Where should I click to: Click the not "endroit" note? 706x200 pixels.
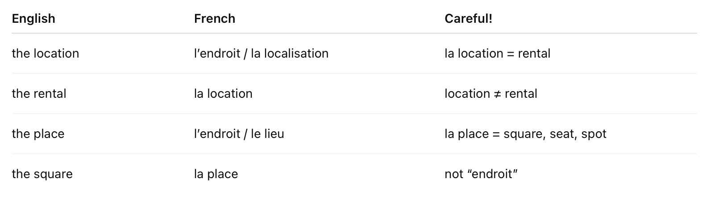(481, 174)
